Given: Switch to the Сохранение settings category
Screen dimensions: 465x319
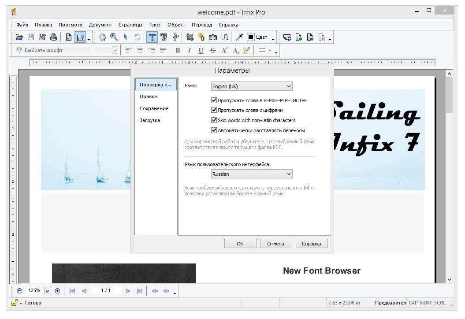Looking at the screenshot, I should pyautogui.click(x=154, y=108).
